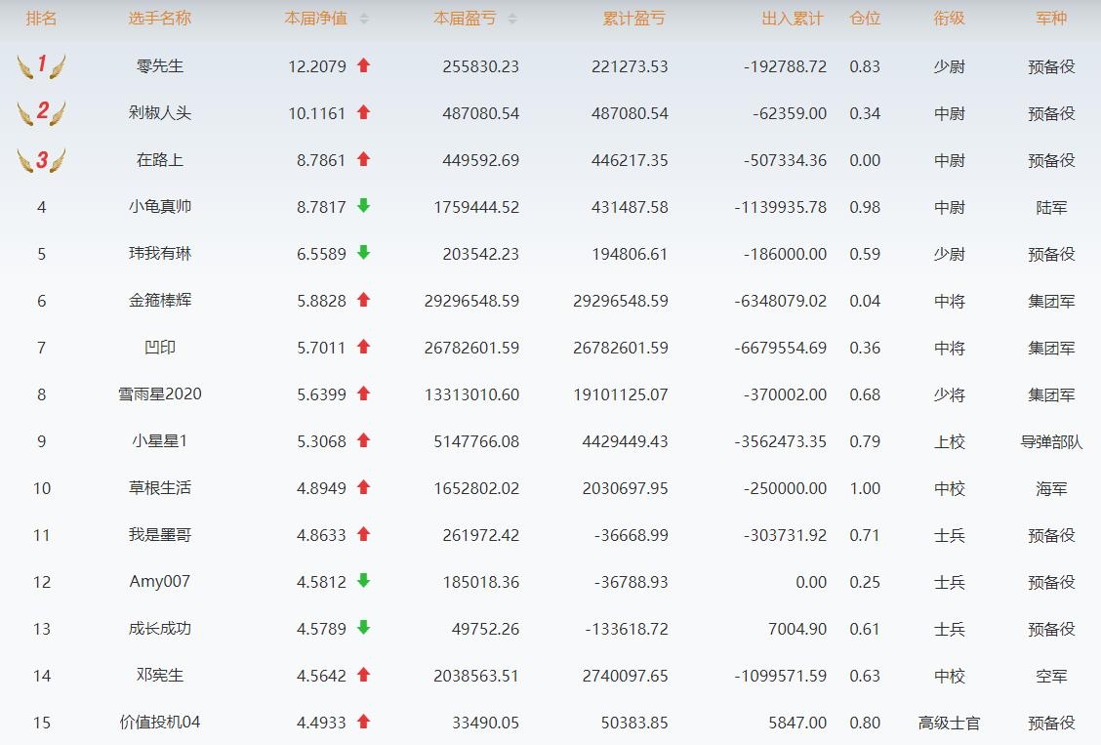Click the red up arrow beside 5.8828
This screenshot has width=1101, height=745.
click(x=363, y=300)
